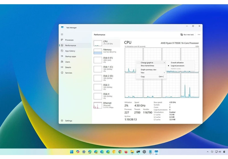Select Disk 0 (F:) in the performance list

tap(106, 60)
